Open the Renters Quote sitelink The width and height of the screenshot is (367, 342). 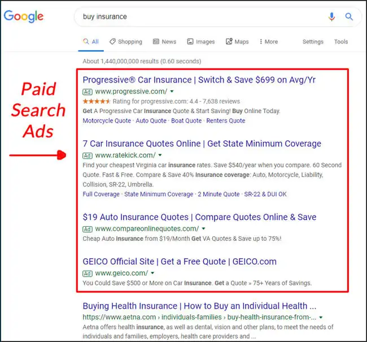tap(226, 121)
